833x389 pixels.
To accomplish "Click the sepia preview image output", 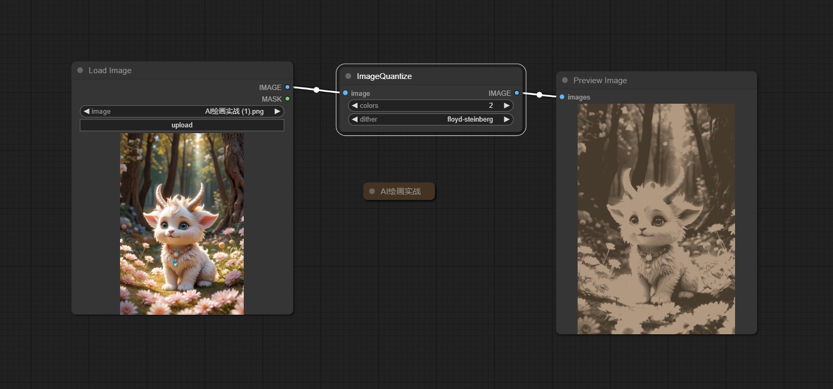I will 656,219.
